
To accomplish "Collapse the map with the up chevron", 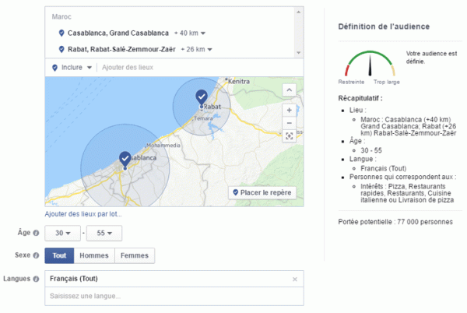I will (290, 90).
